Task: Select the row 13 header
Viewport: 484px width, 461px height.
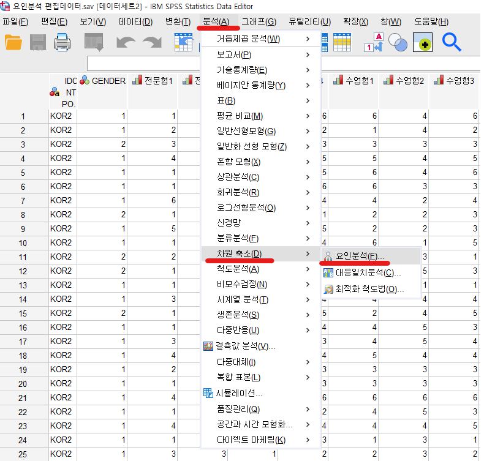Action: (x=23, y=285)
